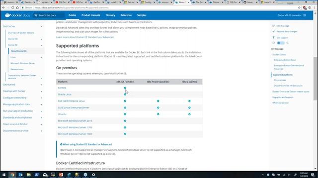This screenshot has width=318, height=178.
Task: Bookmark the page with the star icon
Action: [x=299, y=8]
